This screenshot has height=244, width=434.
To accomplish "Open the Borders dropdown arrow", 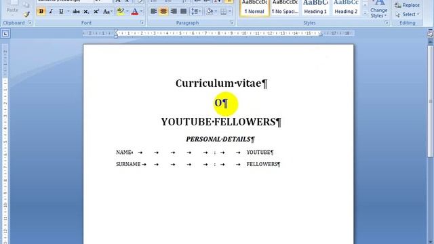I will click(230, 12).
